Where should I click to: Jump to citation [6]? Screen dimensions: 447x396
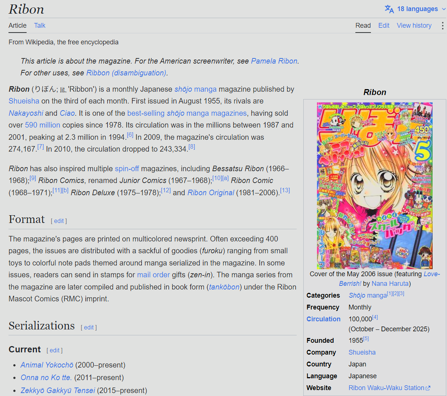[130, 135]
